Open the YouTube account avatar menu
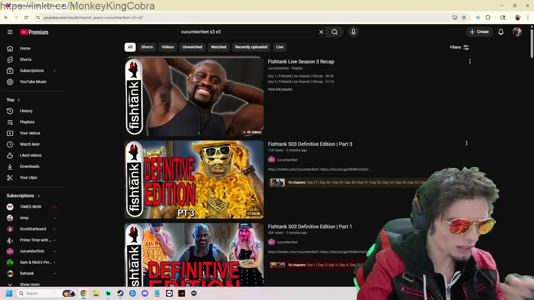Viewport: 534px width, 300px height. pyautogui.click(x=517, y=32)
